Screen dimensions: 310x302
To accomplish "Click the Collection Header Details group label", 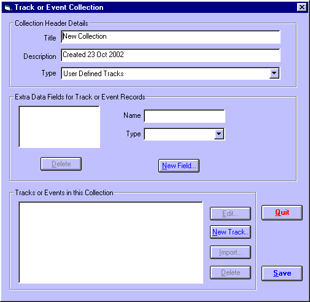I will point(52,23).
